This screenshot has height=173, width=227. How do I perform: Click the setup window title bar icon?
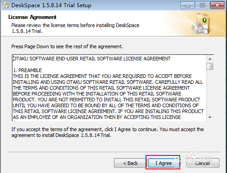(x=5, y=5)
